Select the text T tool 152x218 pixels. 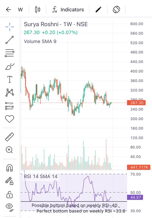[10, 80]
